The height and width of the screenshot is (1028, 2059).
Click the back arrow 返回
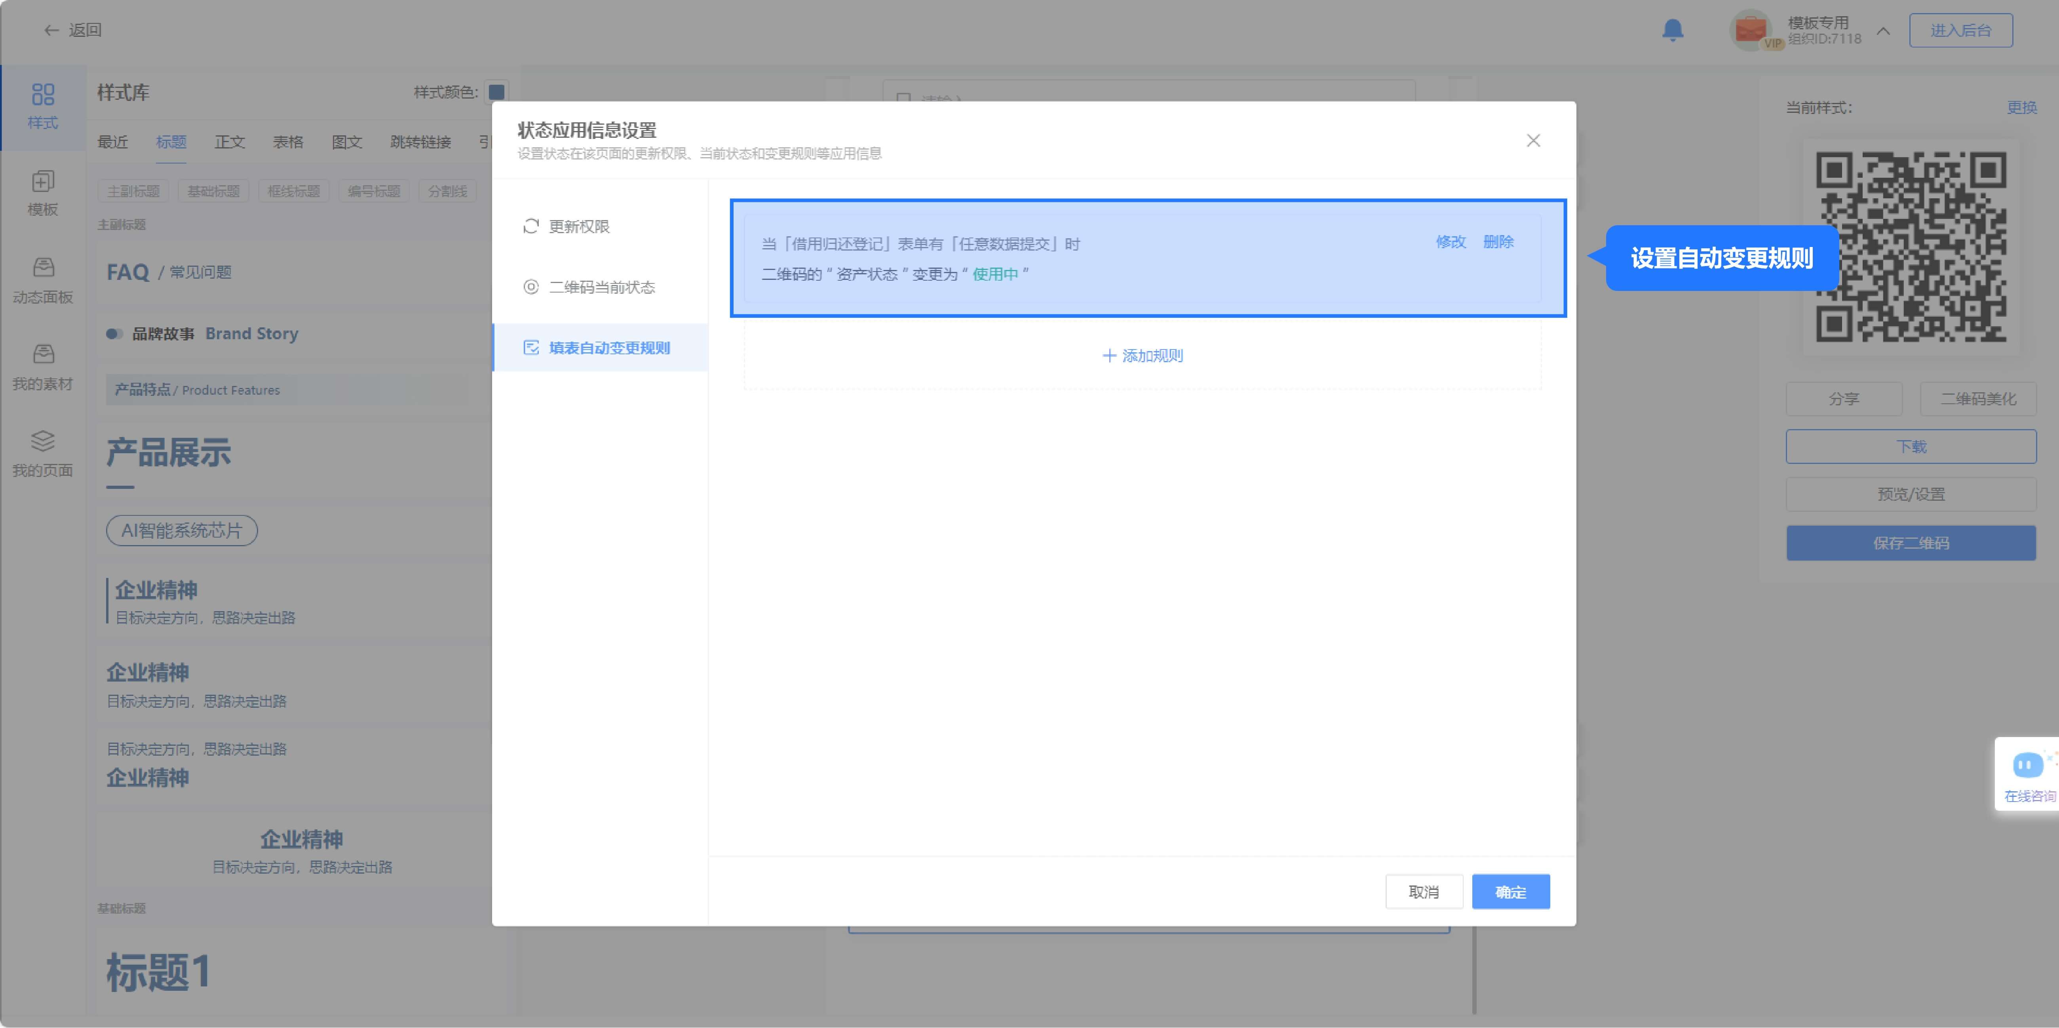click(x=51, y=30)
